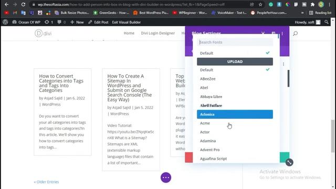Open How To Create A Sitemap post
Screen dimensions: 336x189
(130, 88)
